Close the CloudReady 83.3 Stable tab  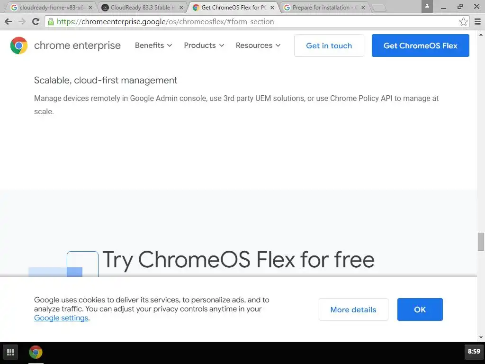181,8
